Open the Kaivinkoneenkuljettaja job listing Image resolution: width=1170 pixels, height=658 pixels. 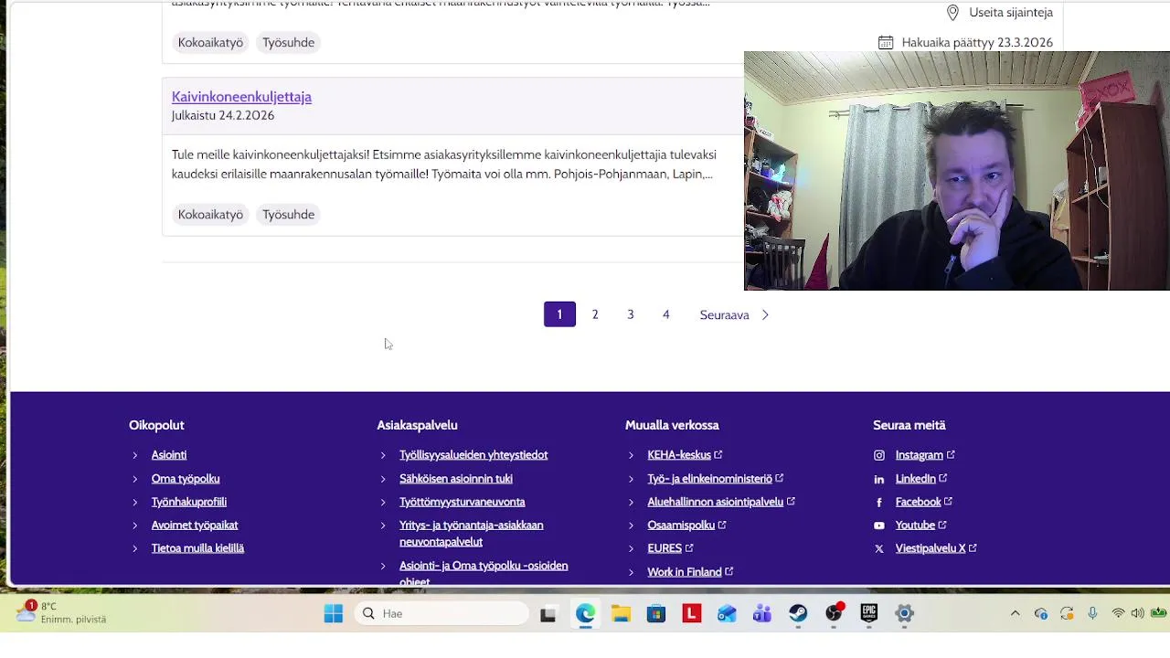(x=241, y=97)
